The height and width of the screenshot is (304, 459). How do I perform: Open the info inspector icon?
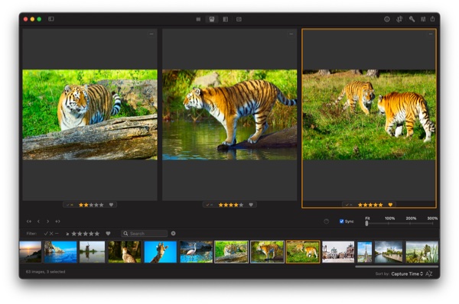(386, 19)
